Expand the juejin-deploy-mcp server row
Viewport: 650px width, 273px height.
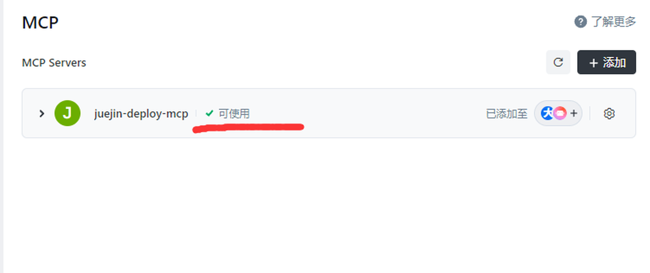coord(41,113)
